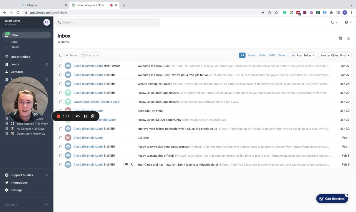
Task: Open the new browser tab plus button
Action: click(x=124, y=5)
